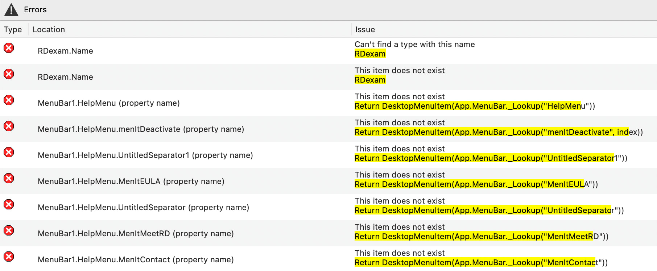Click highlighted RDexam under first "This item does not exist"
657x271 pixels.
point(370,80)
